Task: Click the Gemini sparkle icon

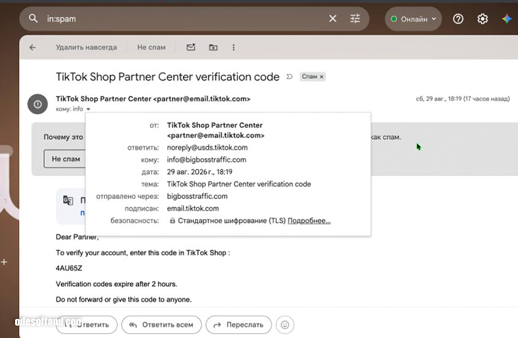Action: pyautogui.click(x=507, y=19)
